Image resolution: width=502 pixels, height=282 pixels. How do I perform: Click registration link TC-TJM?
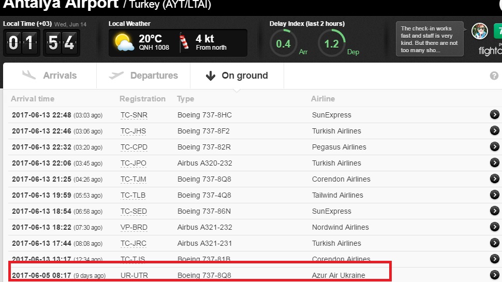[x=134, y=179]
